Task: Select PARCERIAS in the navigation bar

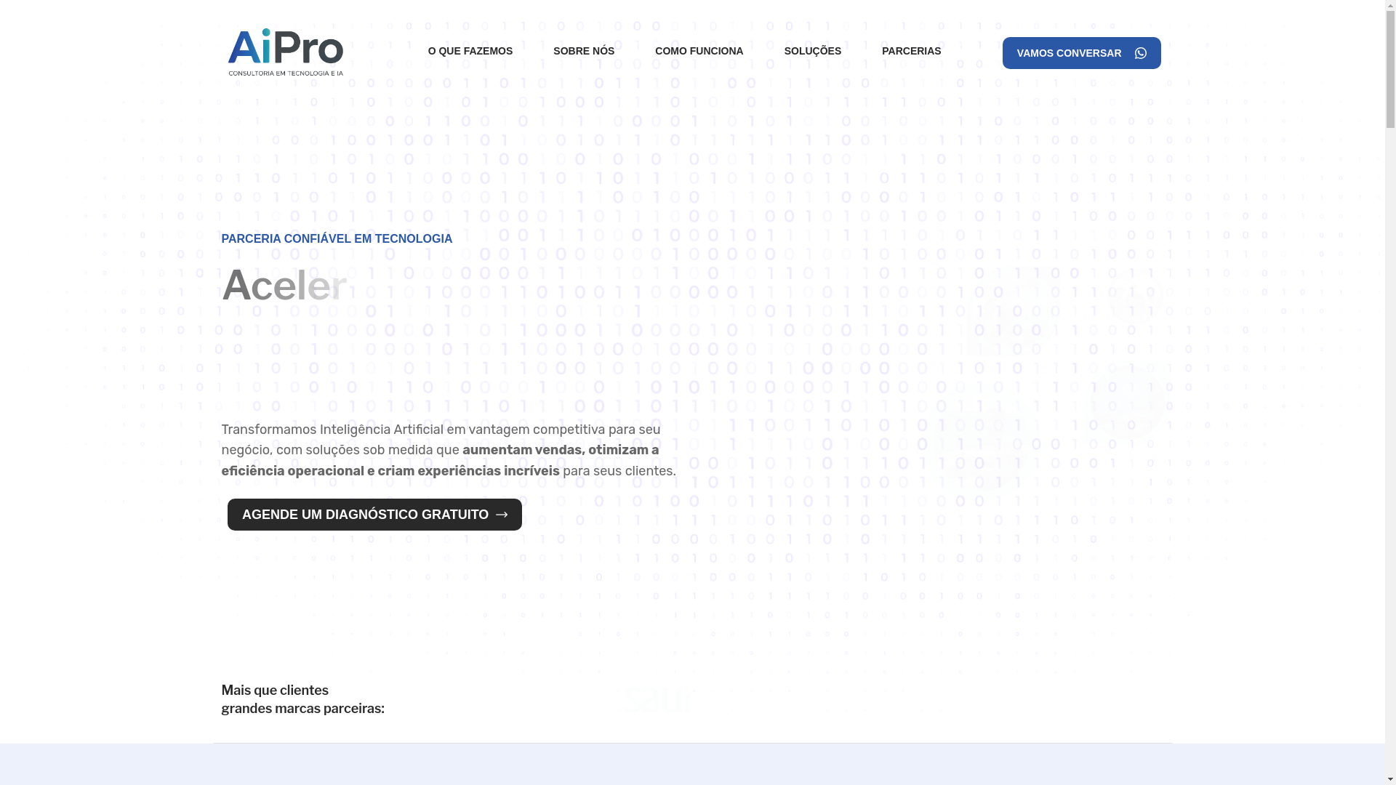Action: click(911, 51)
